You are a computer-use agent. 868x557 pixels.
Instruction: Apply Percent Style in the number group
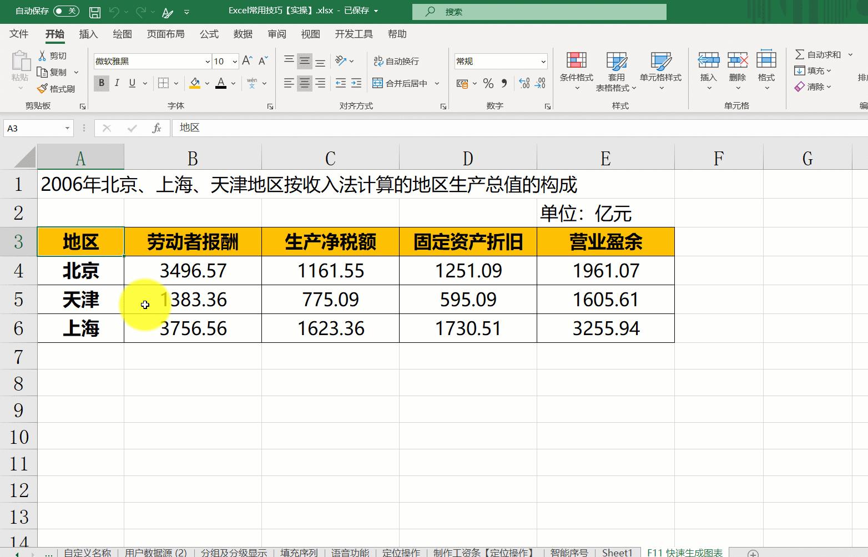(488, 84)
